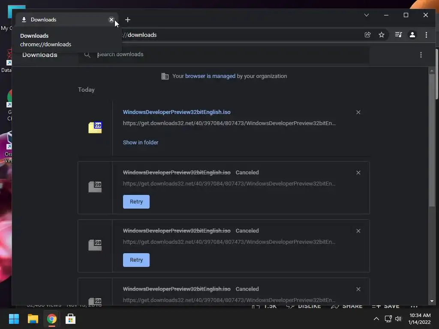This screenshot has height=329, width=439.
Task: Retry the second canceled download
Action: 136,260
